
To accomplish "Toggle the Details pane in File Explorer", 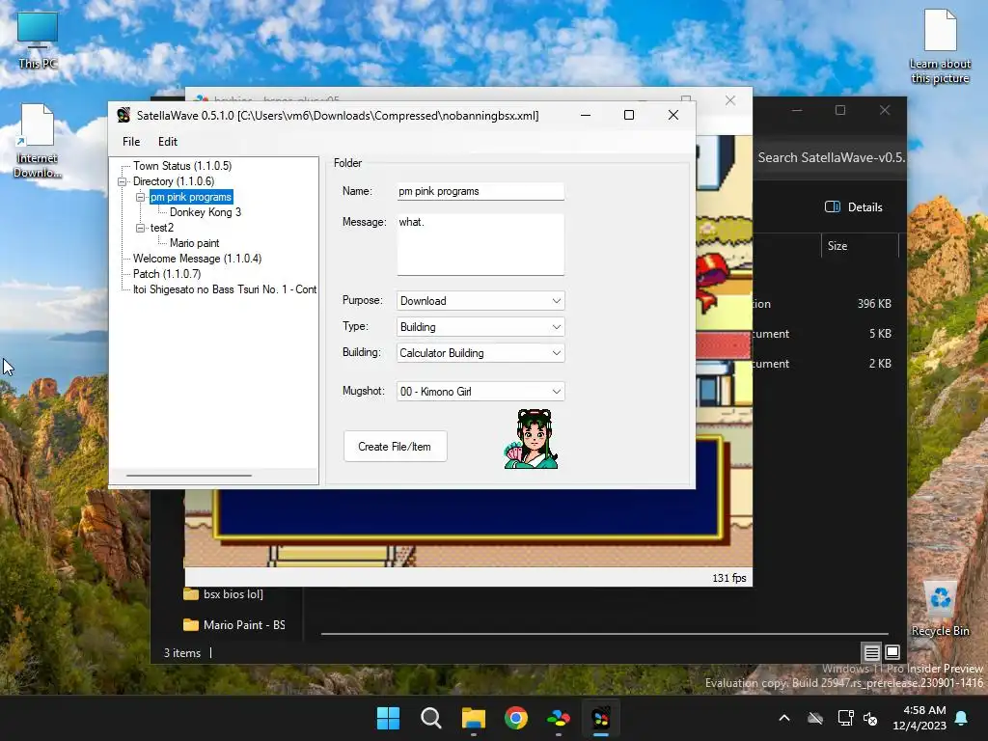I will point(854,207).
